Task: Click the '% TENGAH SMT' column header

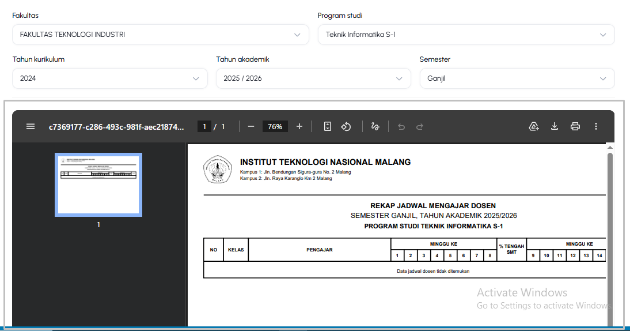Action: coord(511,249)
